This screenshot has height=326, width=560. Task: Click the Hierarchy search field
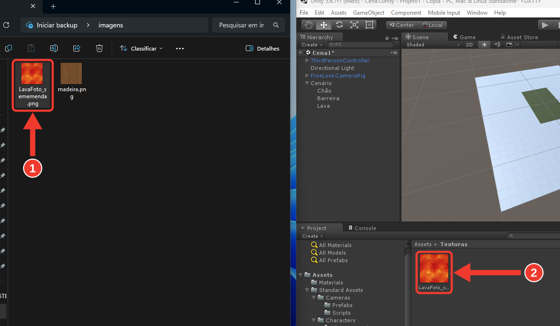[x=360, y=44]
